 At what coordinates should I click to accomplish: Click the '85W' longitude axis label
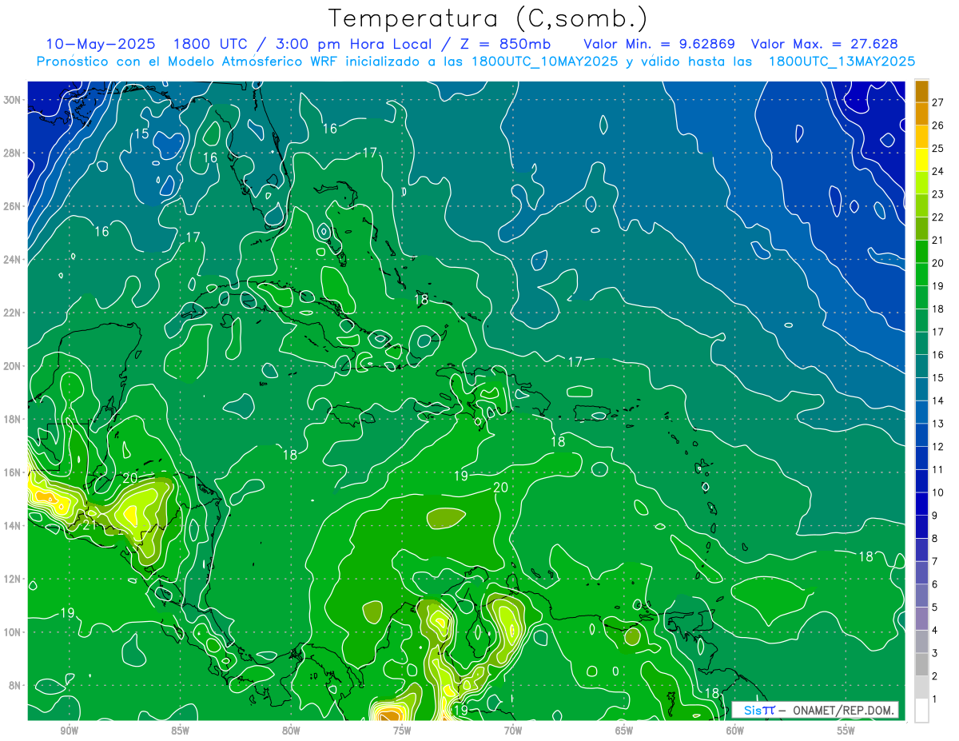tap(180, 731)
